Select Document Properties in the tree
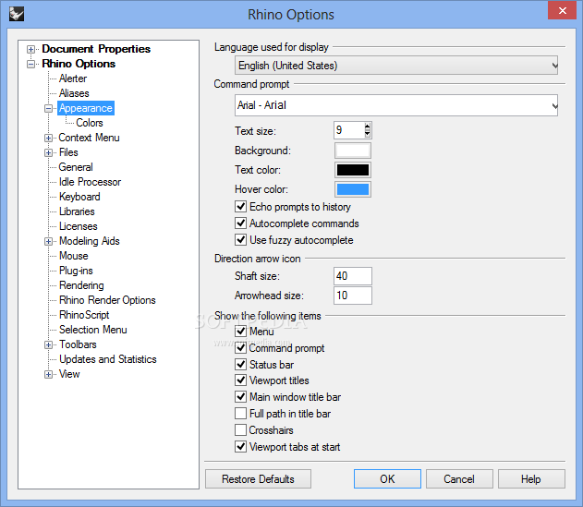The height and width of the screenshot is (507, 583). coord(96,49)
